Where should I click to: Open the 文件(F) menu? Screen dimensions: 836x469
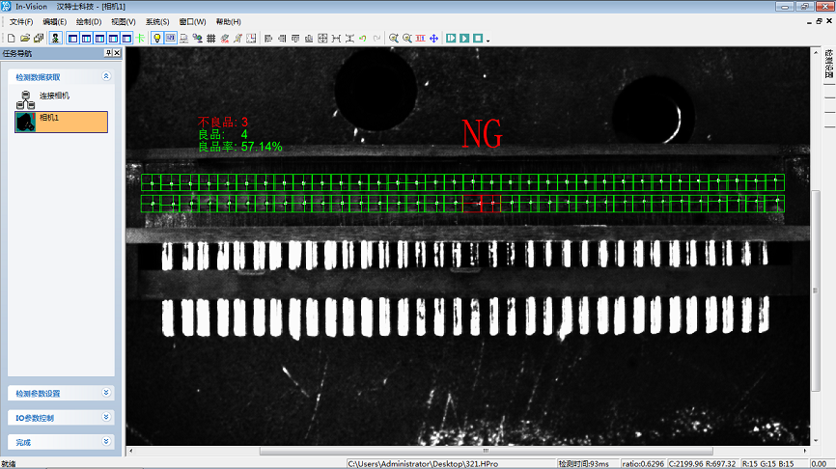tap(20, 21)
